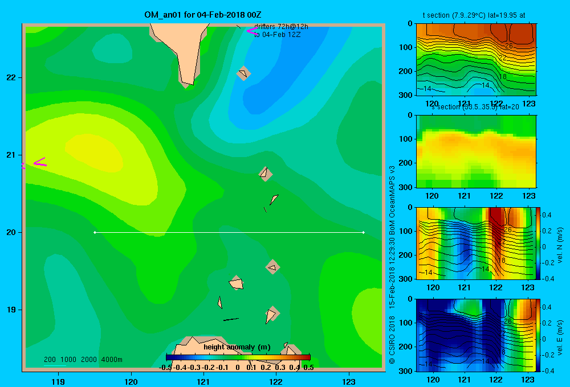Click the '4000m' bathymetry depth legend entry

click(112, 360)
